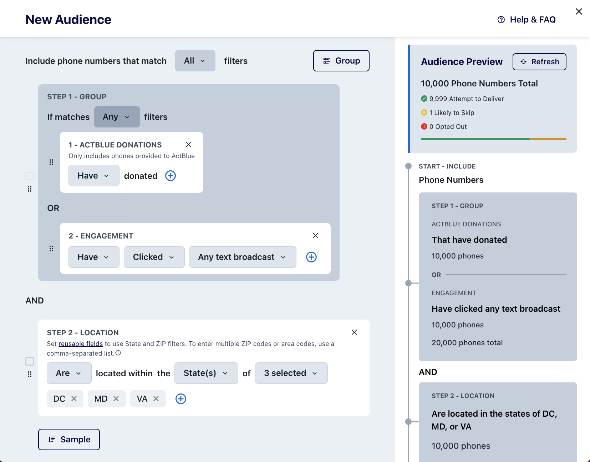Image resolution: width=590 pixels, height=462 pixels.
Task: Open the Any matches dropdown in Step 1
Action: pyautogui.click(x=116, y=117)
